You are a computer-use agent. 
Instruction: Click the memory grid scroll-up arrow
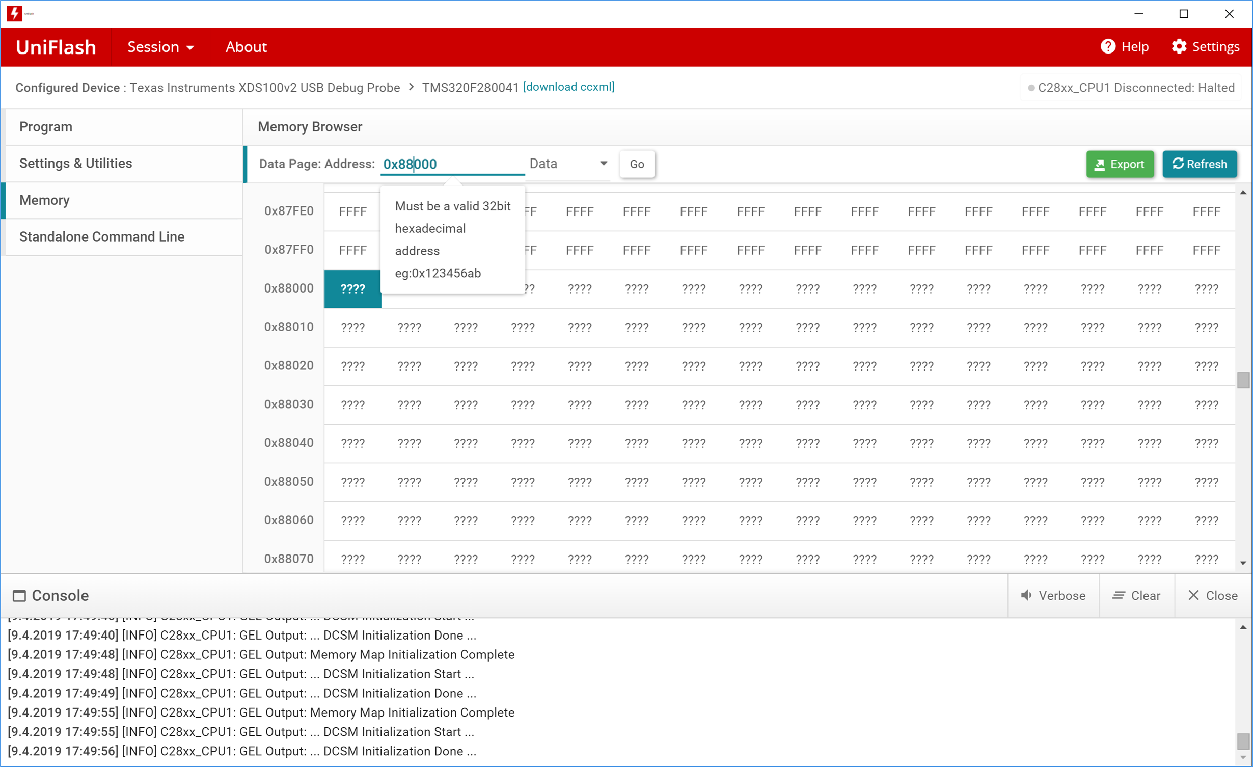(1243, 192)
